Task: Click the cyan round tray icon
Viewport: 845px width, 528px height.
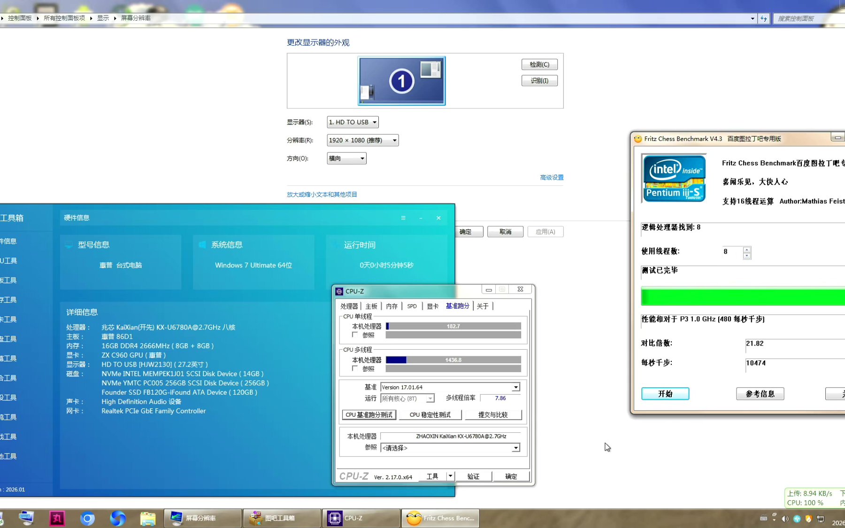Action: click(x=797, y=519)
